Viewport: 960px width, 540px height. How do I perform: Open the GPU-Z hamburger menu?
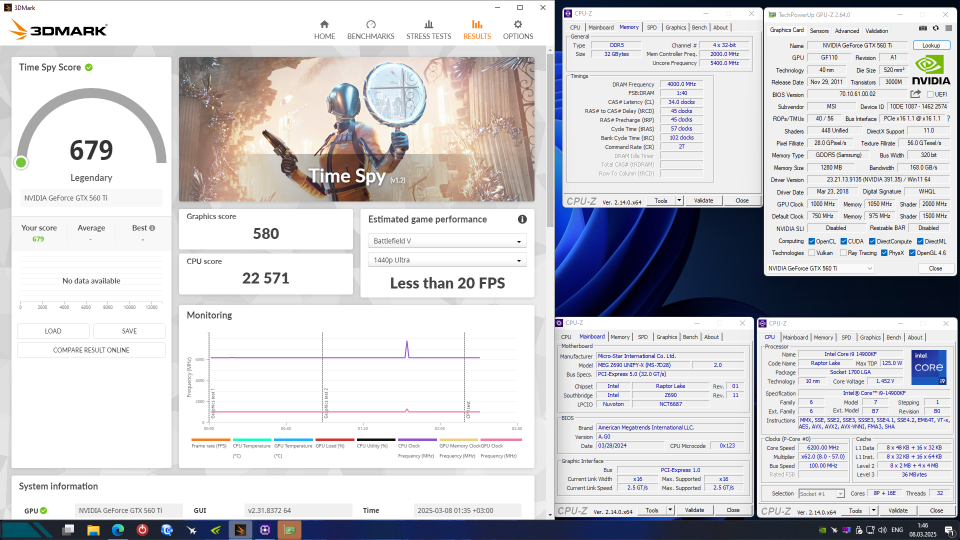pos(948,28)
